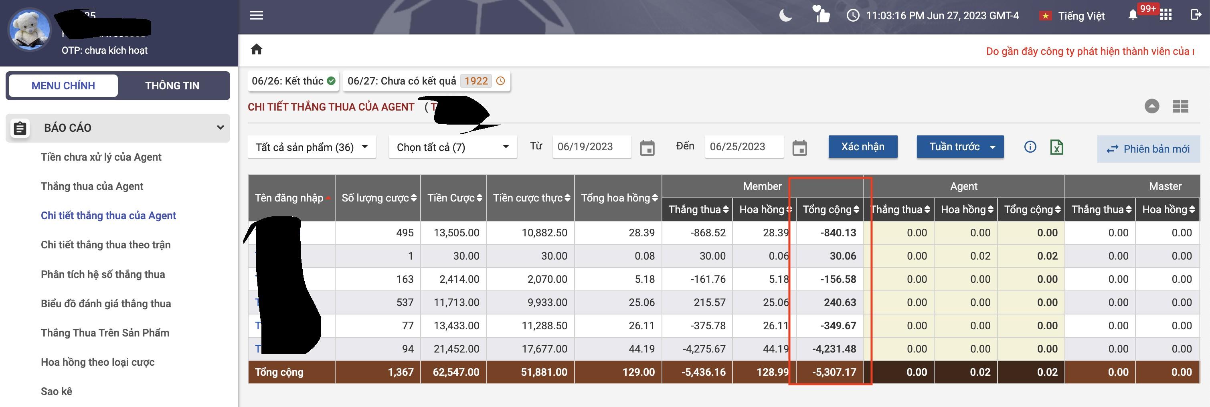Click the thumbs-up favorites icon

pos(821,14)
